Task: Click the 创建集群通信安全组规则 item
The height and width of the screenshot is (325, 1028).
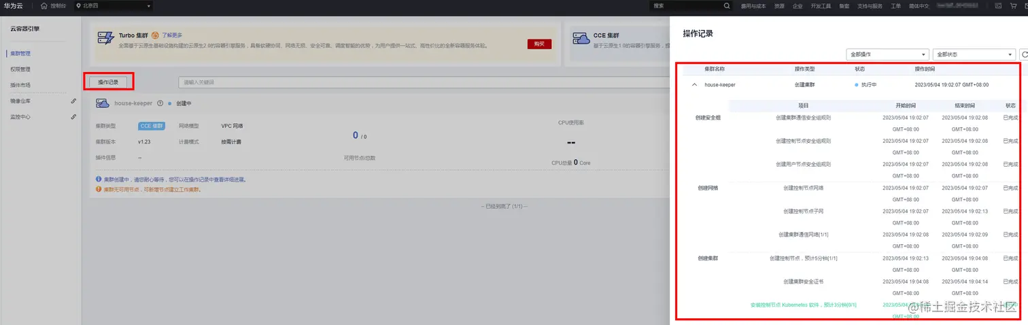Action: (803, 118)
